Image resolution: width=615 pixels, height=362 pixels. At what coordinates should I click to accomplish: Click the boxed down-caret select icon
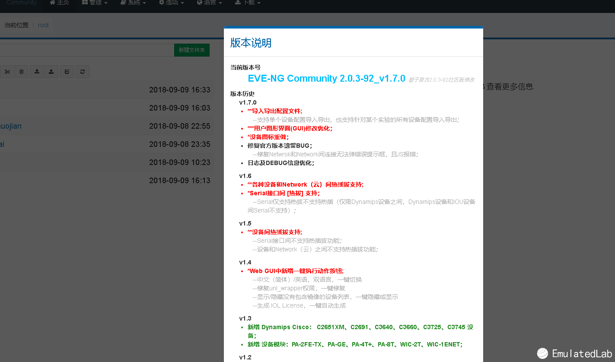[67, 72]
